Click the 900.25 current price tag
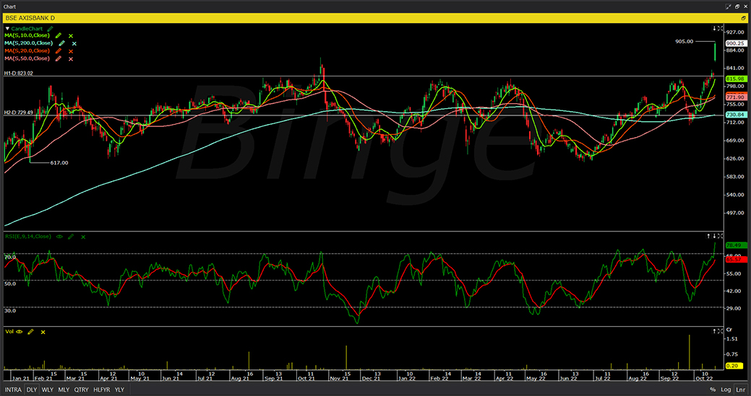Viewport: 751px width, 396px height. [x=736, y=43]
